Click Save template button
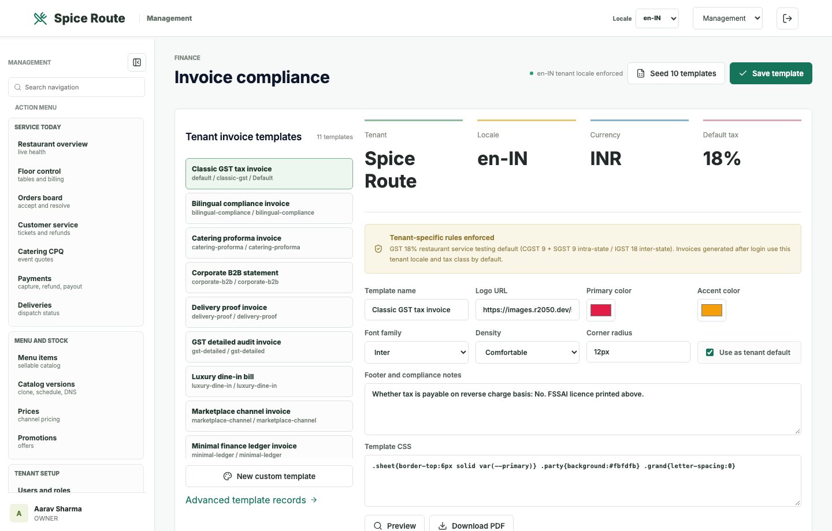 tap(771, 73)
